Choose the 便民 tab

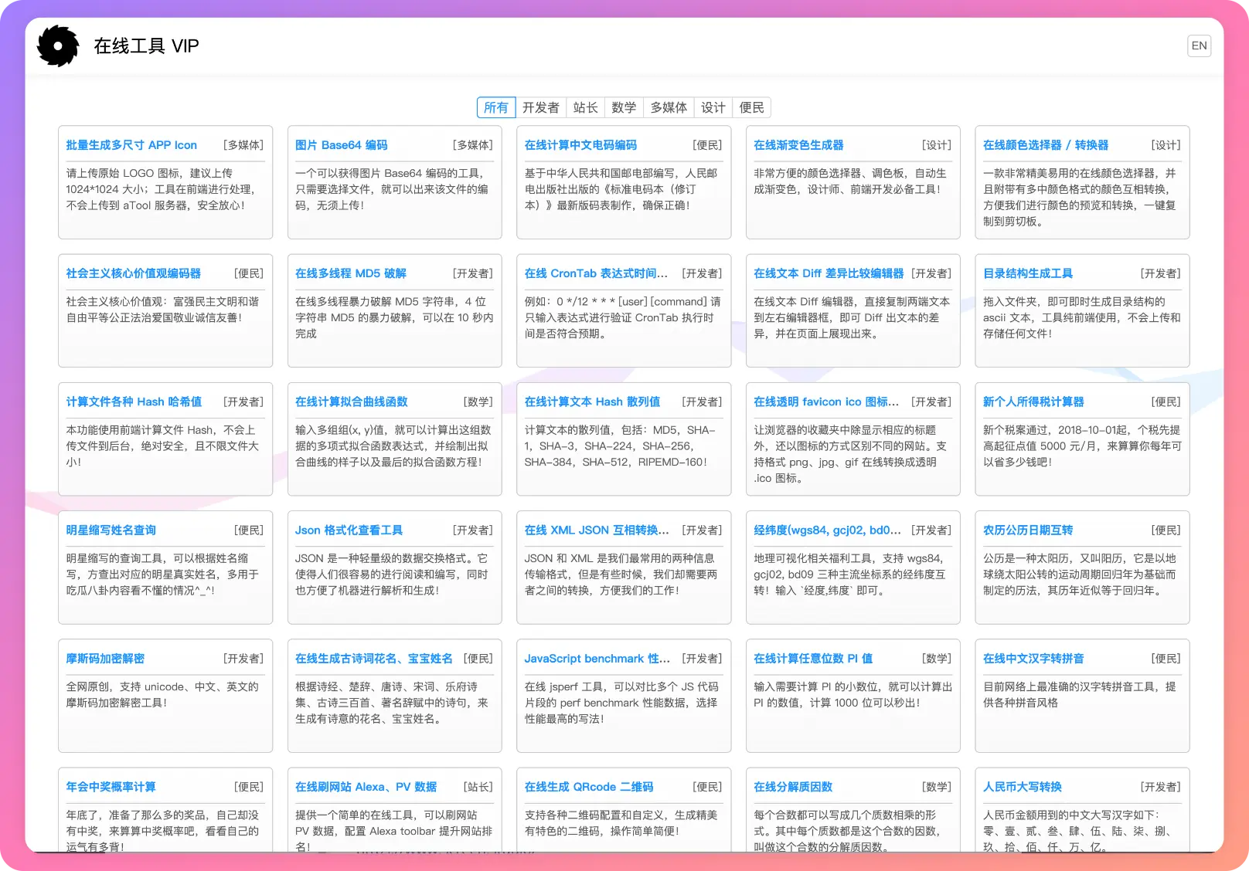tap(751, 107)
